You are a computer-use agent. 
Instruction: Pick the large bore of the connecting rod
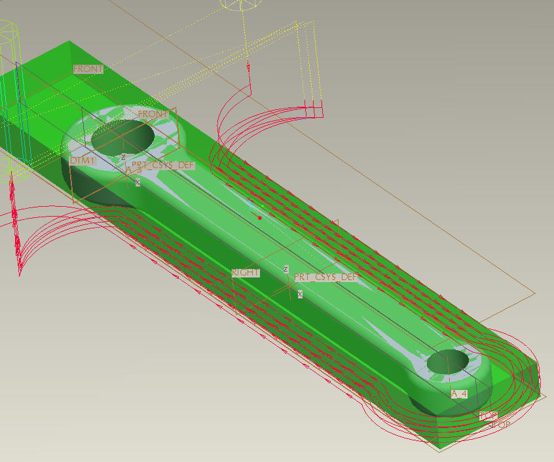click(122, 138)
